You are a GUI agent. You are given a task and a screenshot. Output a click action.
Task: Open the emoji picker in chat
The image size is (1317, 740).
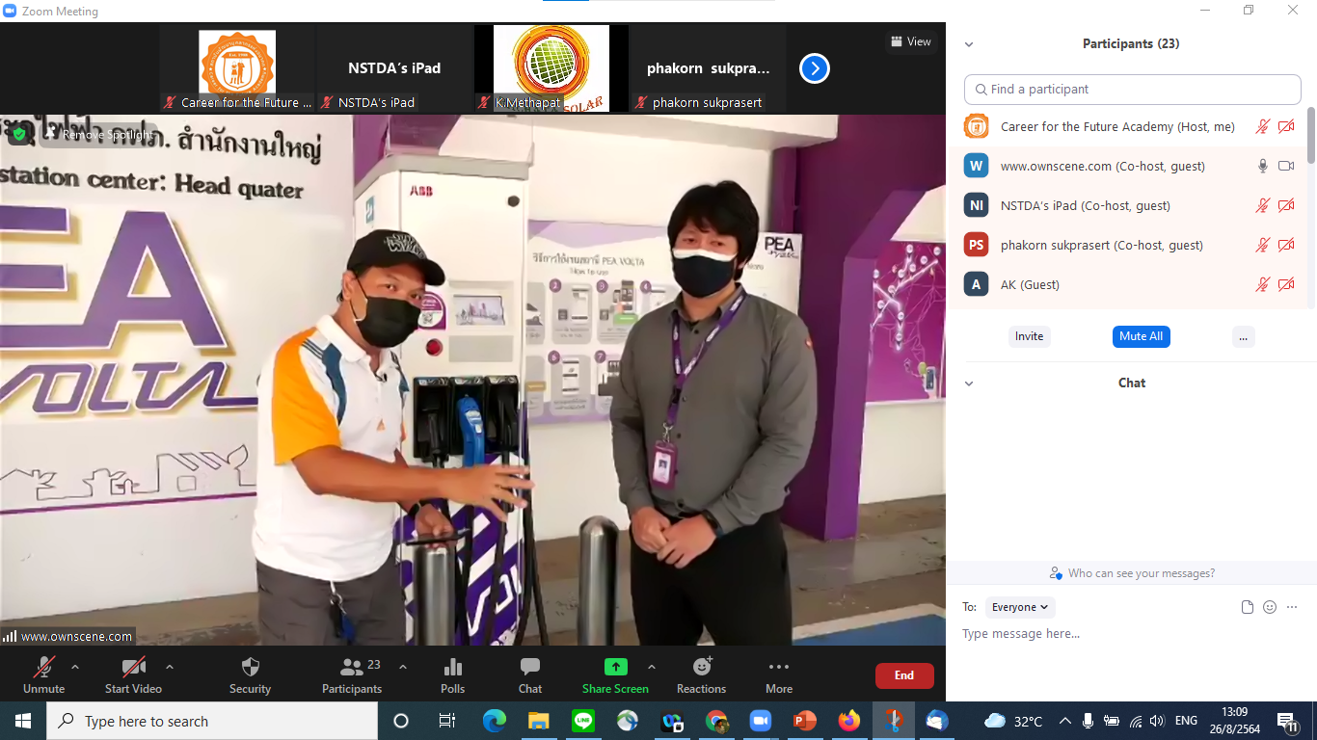[x=1270, y=607]
